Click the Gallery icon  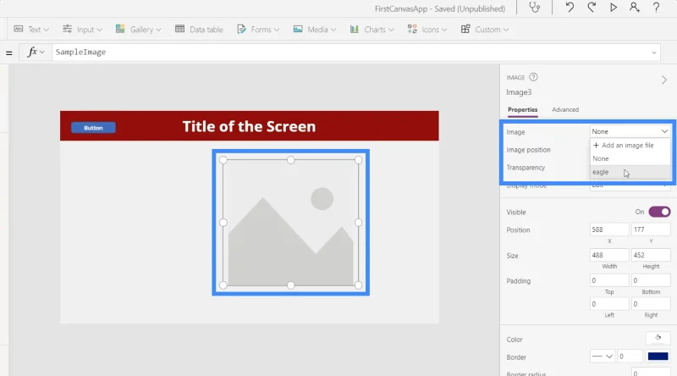click(120, 29)
